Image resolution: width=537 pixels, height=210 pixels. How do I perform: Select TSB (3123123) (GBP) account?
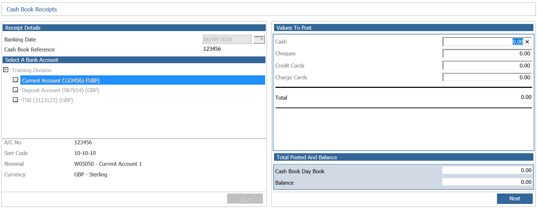(47, 100)
